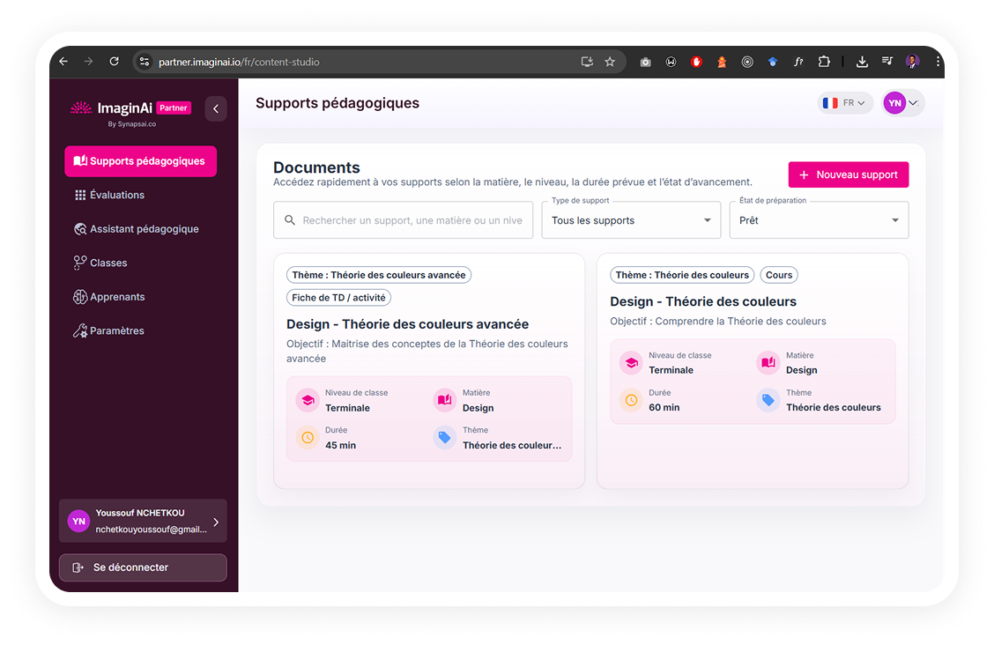
Task: Open the État de préparation dropdown
Action: coord(818,220)
